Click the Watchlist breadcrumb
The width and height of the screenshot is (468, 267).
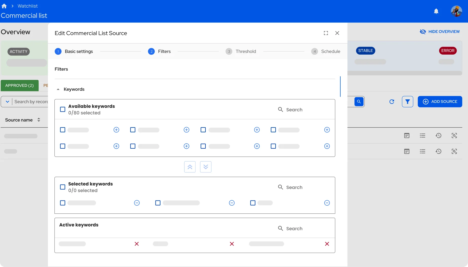click(28, 6)
